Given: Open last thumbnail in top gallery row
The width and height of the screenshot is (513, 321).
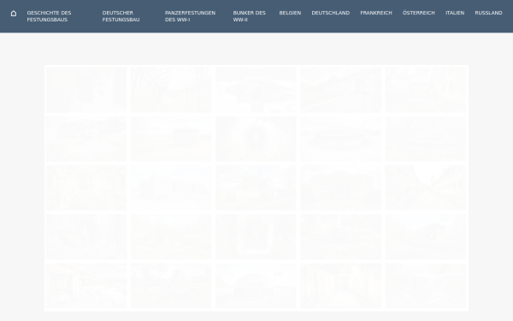Looking at the screenshot, I should (426, 90).
